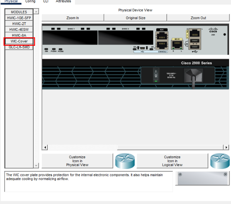Open the CLI tab

(46, 2)
